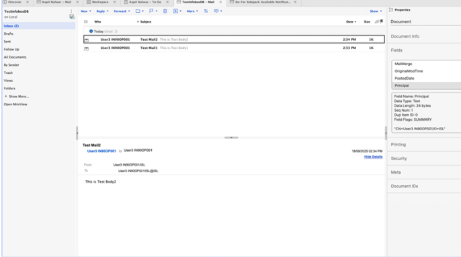Sort messages by the Size column

(x=367, y=21)
